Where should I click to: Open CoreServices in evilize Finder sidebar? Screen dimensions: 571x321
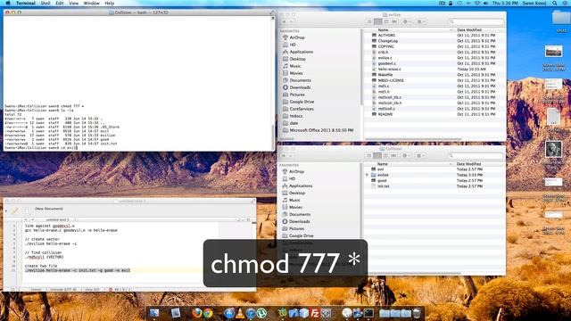click(298, 109)
